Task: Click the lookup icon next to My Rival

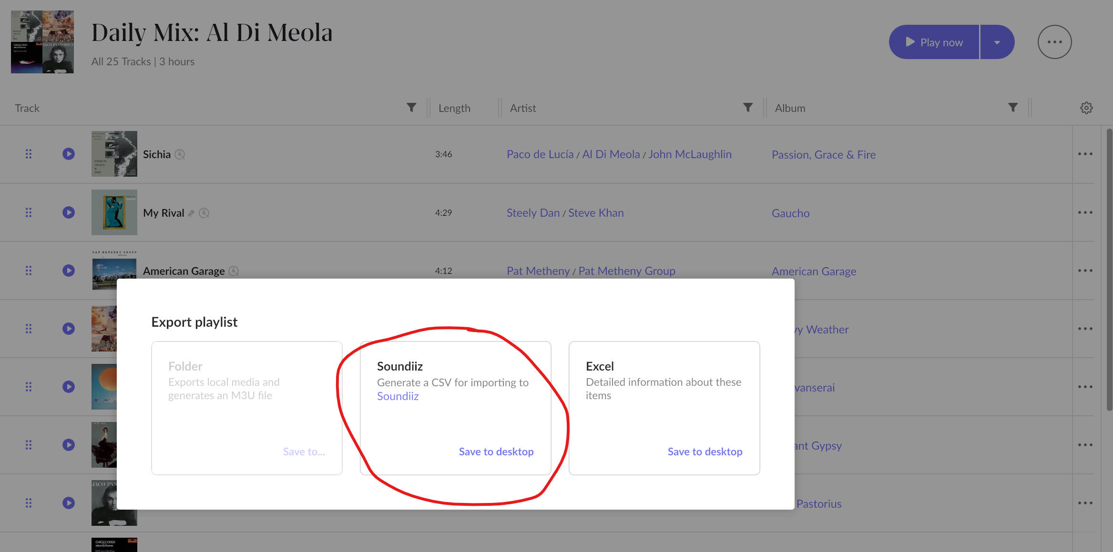Action: (x=204, y=213)
